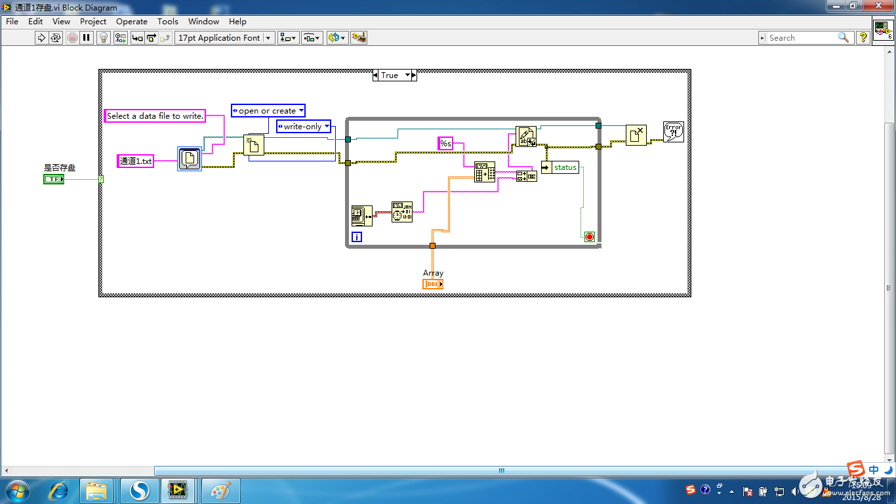Select the 'status' Unbundle By Name node
Image resolution: width=896 pixels, height=504 pixels.
(x=560, y=167)
